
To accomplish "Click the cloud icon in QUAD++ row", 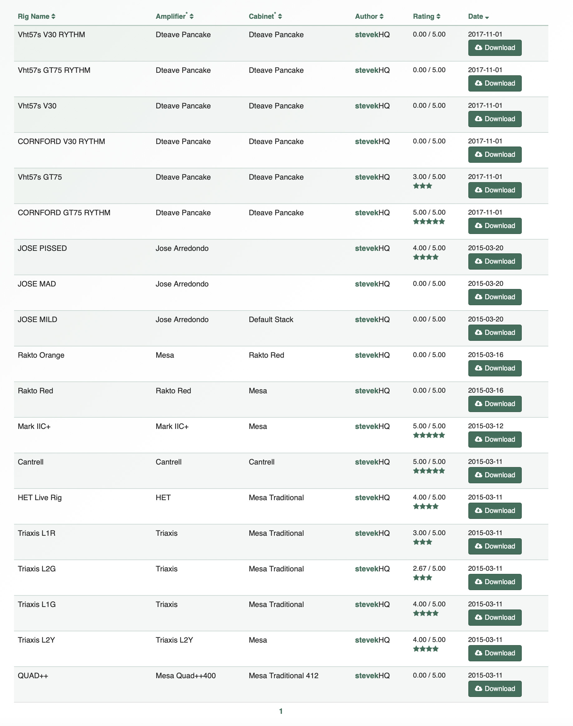I will 478,689.
